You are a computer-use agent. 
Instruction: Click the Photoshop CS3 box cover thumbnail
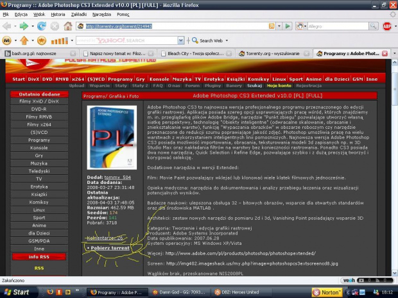pyautogui.click(x=112, y=138)
